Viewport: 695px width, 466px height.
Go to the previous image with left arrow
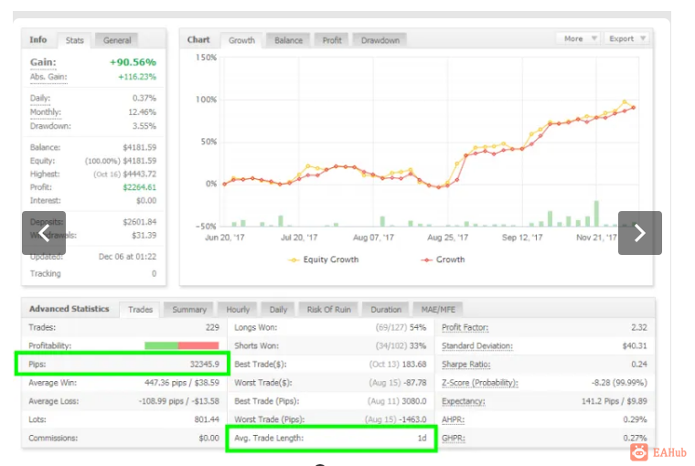[x=44, y=233]
